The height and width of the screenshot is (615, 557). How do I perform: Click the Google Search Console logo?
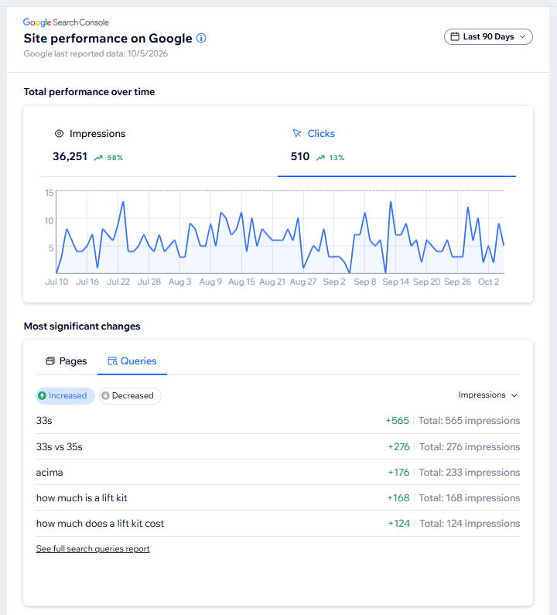[66, 22]
